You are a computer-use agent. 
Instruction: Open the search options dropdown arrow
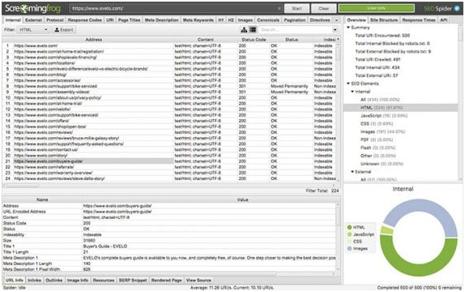(335, 30)
